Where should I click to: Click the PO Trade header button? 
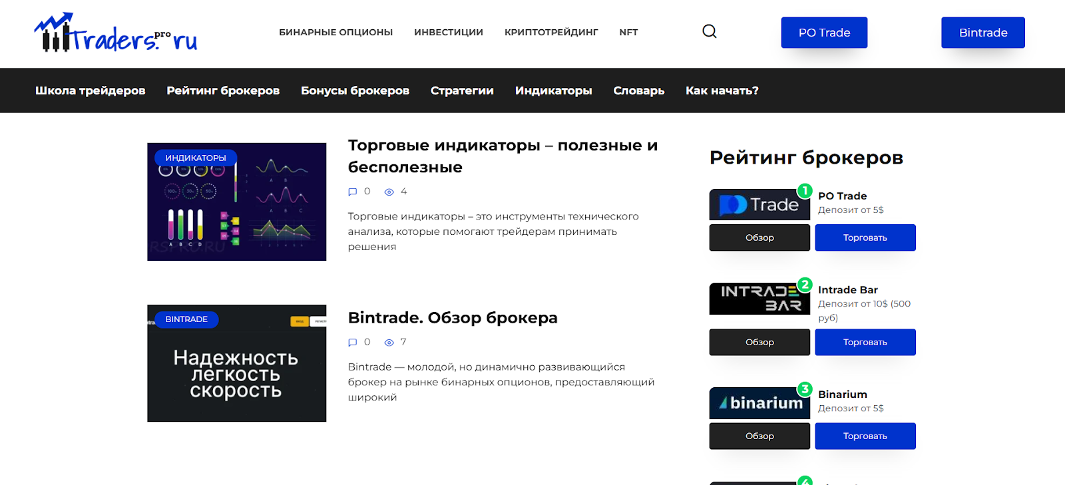coord(824,33)
